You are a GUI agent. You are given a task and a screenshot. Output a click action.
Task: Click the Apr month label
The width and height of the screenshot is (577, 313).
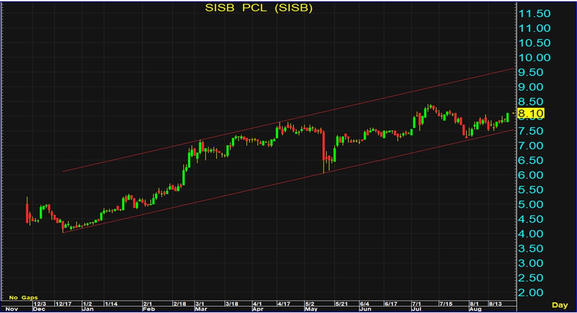pyautogui.click(x=259, y=309)
